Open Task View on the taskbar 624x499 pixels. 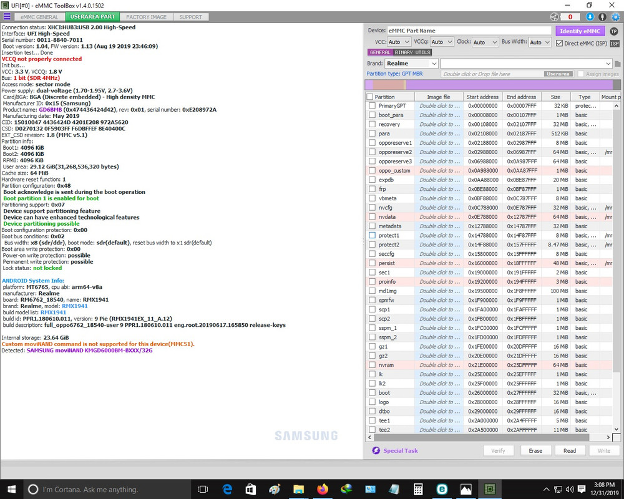point(203,489)
